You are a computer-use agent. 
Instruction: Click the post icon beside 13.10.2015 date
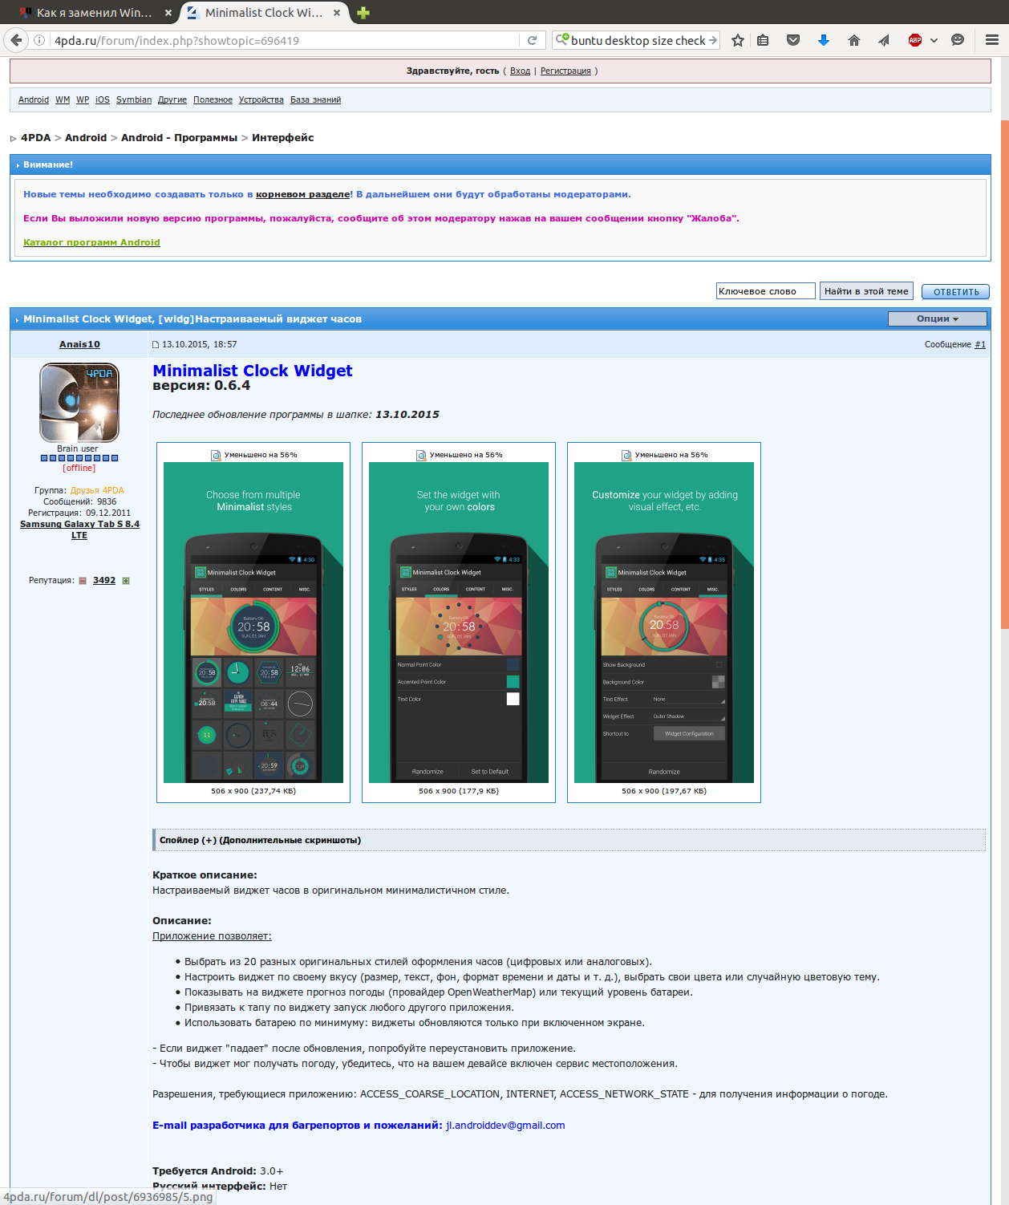[156, 345]
